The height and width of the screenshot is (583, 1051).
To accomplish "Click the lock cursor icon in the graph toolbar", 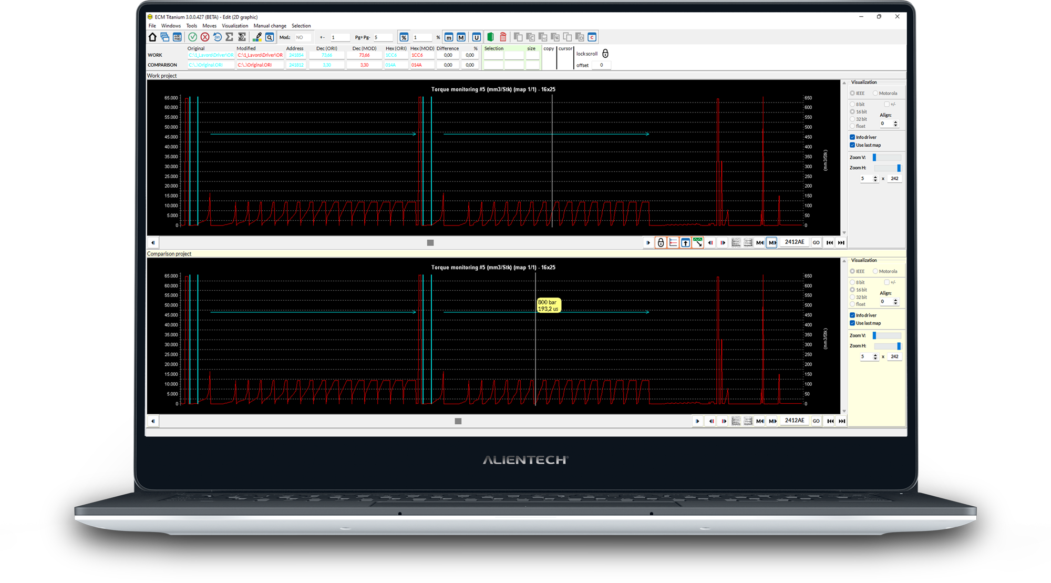I will (x=661, y=242).
